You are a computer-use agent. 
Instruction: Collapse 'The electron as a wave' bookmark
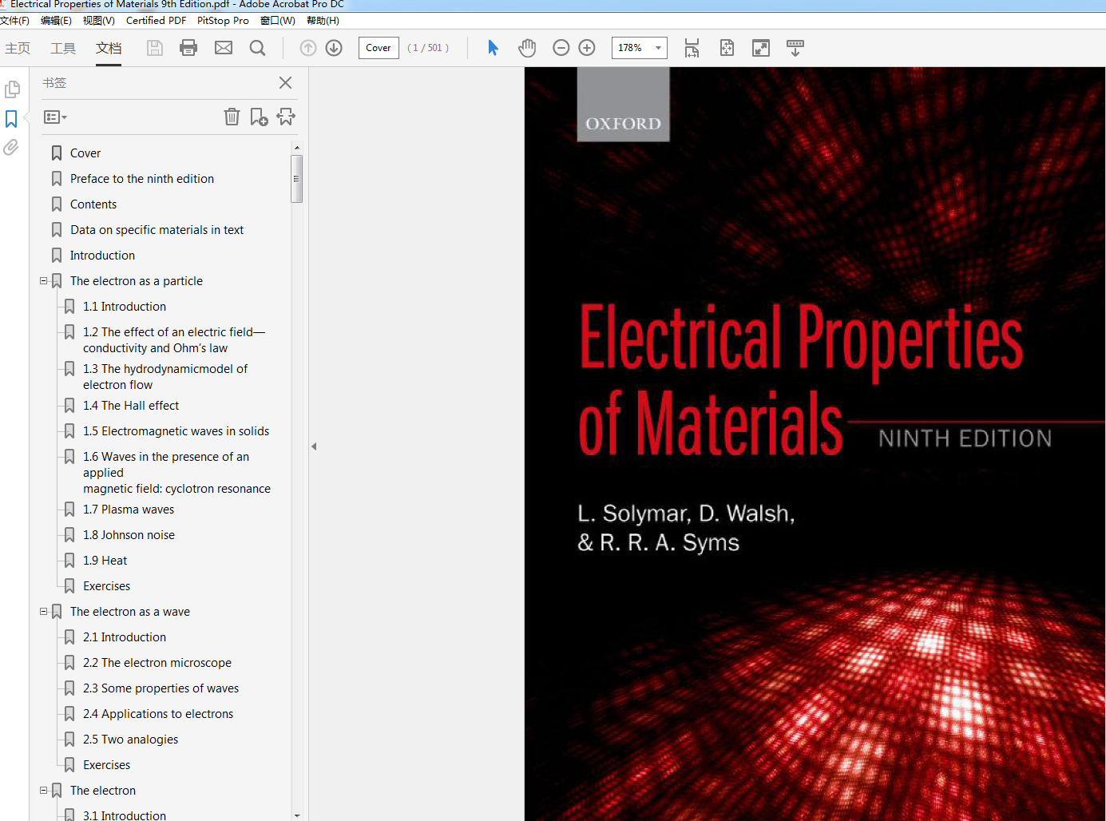(x=44, y=612)
